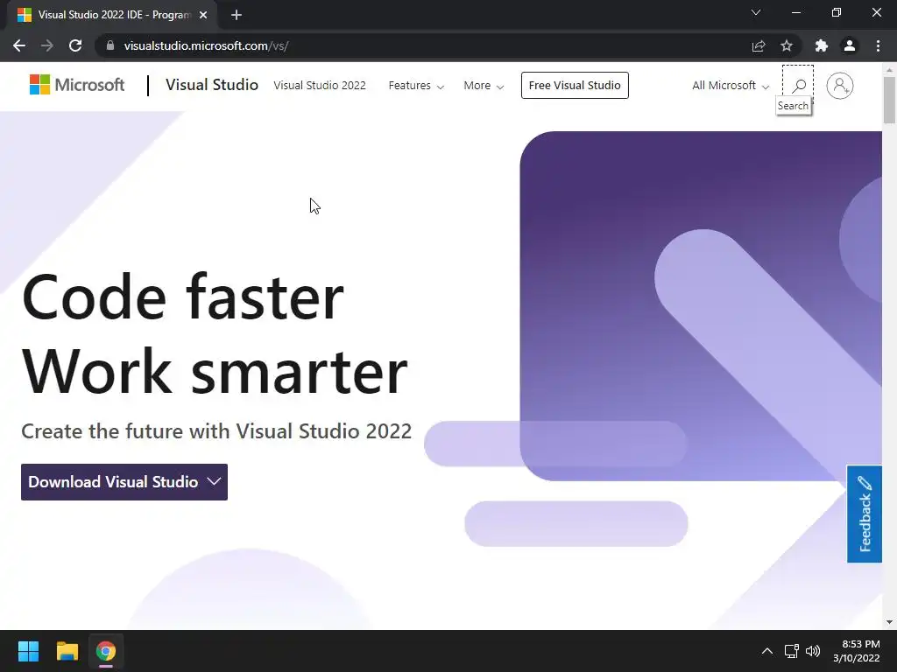
Task: Open the Chrome profile icon
Action: pyautogui.click(x=850, y=45)
